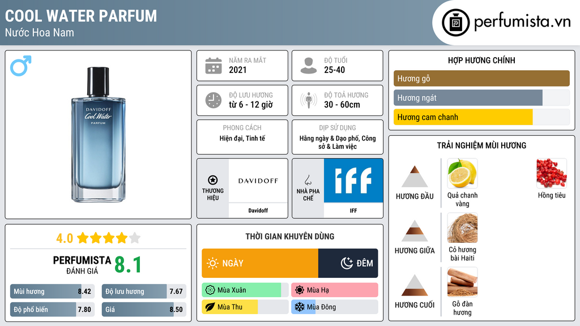Click the Hồng tiêu pink pepper image
The width and height of the screenshot is (580, 326).
pyautogui.click(x=552, y=173)
